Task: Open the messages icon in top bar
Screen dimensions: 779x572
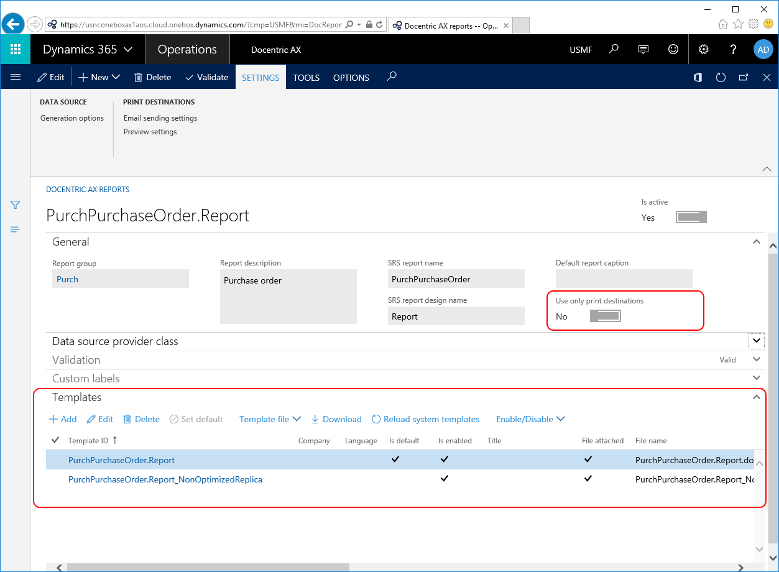Action: (643, 49)
